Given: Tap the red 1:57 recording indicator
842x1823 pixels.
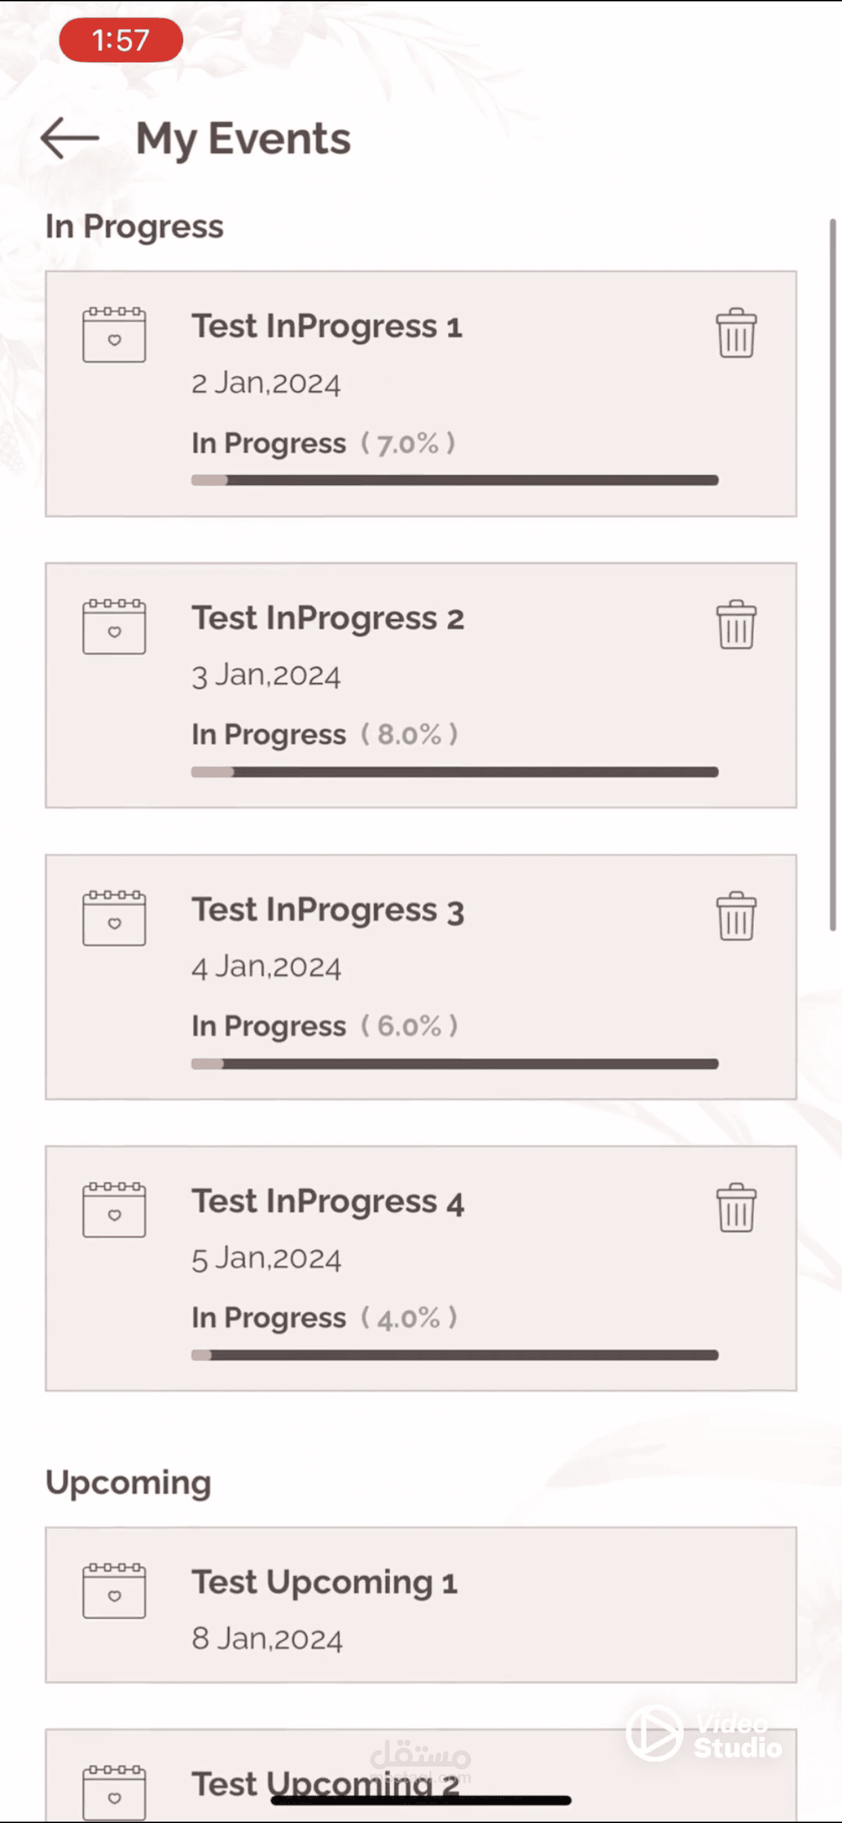Looking at the screenshot, I should (121, 40).
